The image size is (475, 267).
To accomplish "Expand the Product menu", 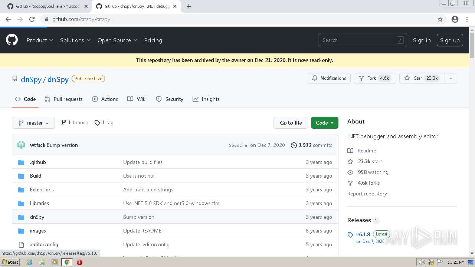I will [x=40, y=40].
